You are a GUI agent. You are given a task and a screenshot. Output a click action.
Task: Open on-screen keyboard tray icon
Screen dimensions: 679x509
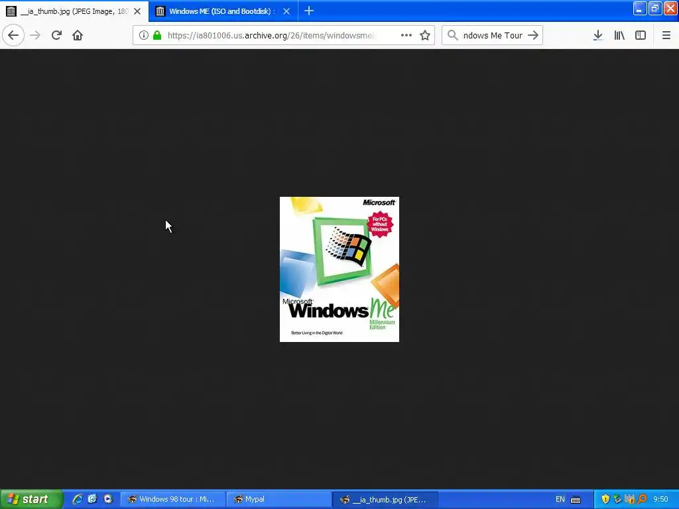[x=576, y=500]
